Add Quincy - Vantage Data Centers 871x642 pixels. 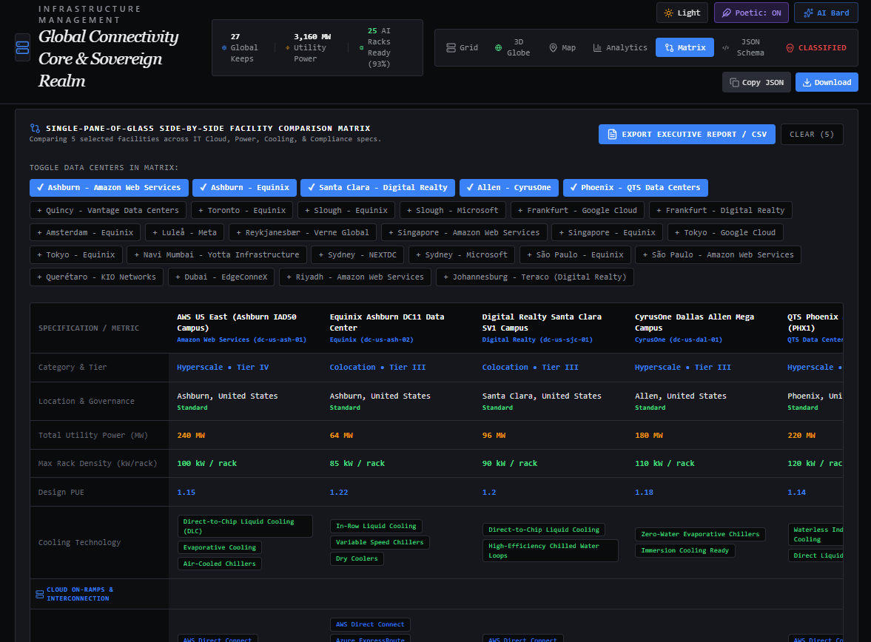pyautogui.click(x=108, y=211)
